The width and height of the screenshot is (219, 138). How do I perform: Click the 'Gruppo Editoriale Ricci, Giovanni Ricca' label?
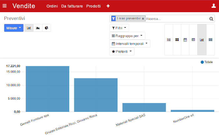pyautogui.click(x=71, y=124)
